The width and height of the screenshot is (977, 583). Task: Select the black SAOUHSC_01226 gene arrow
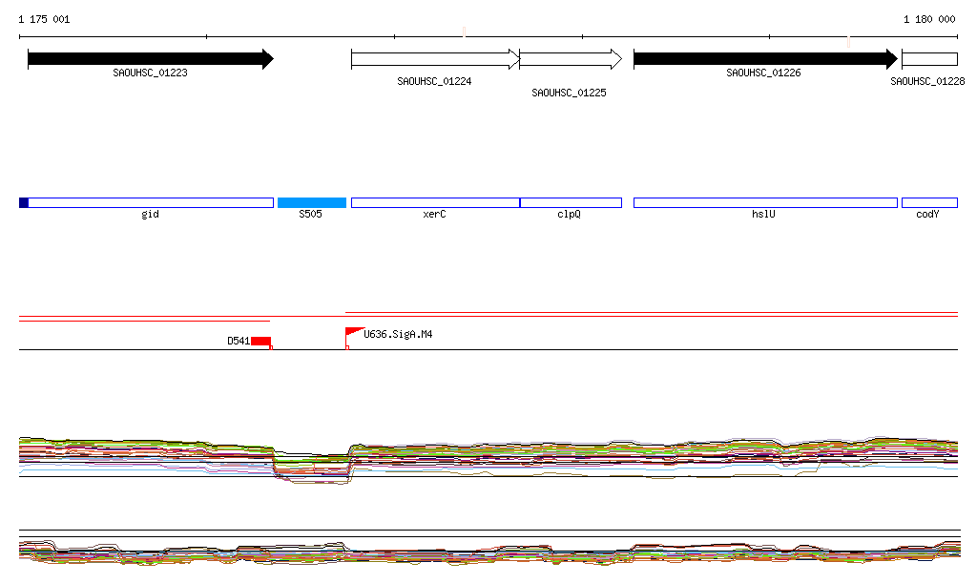click(764, 59)
